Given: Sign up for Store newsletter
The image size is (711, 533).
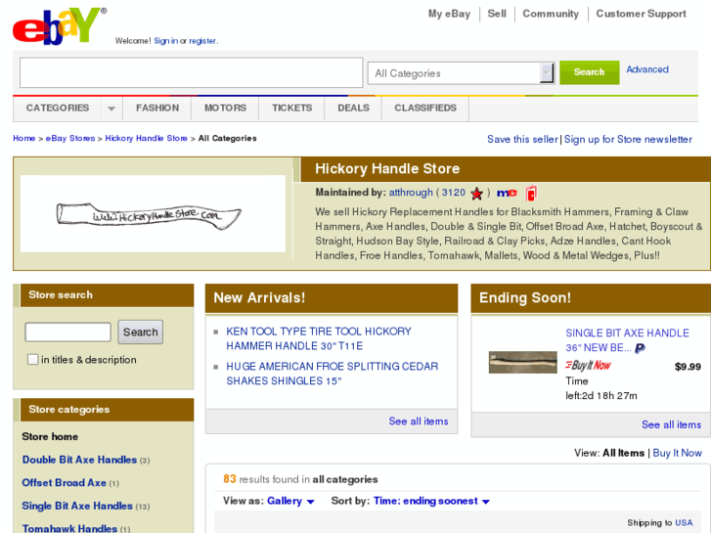Looking at the screenshot, I should pyautogui.click(x=628, y=139).
